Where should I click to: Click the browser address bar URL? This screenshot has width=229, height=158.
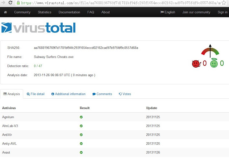coord(121,3)
